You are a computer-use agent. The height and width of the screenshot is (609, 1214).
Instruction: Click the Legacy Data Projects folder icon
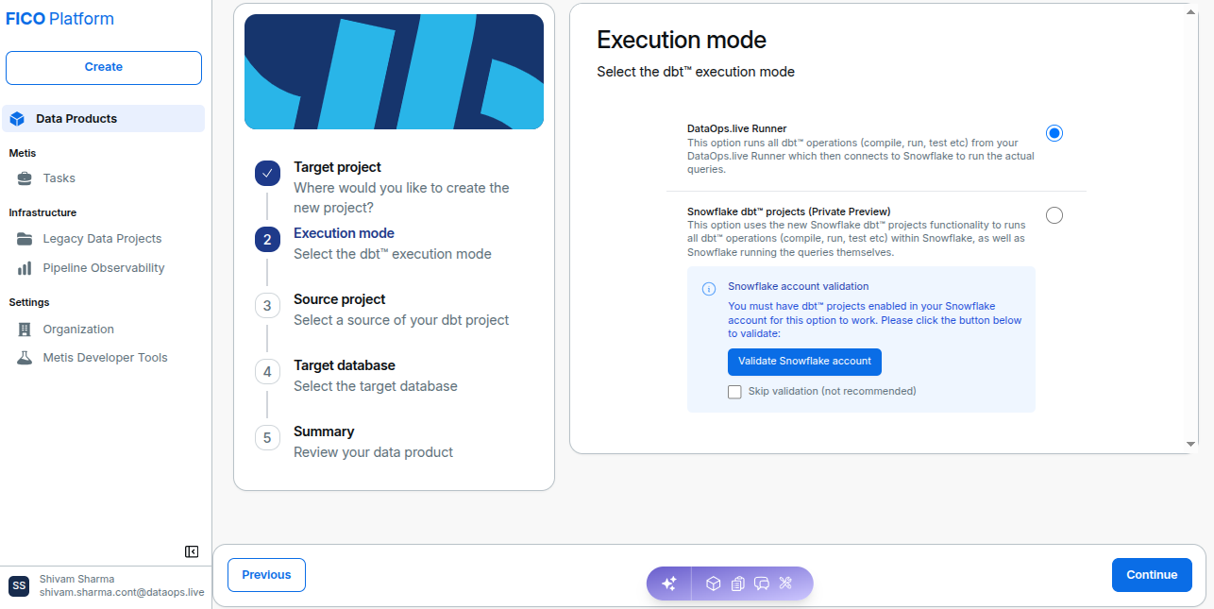click(25, 239)
